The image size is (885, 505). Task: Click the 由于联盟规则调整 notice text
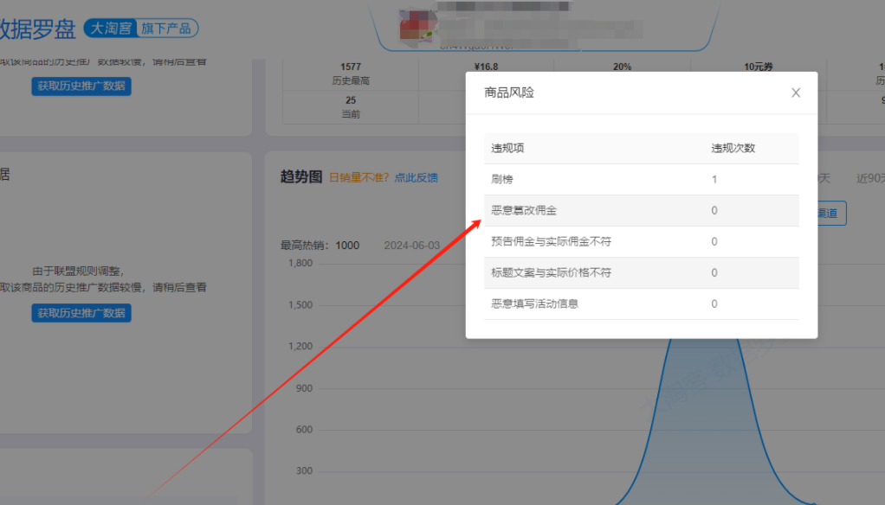(x=78, y=272)
